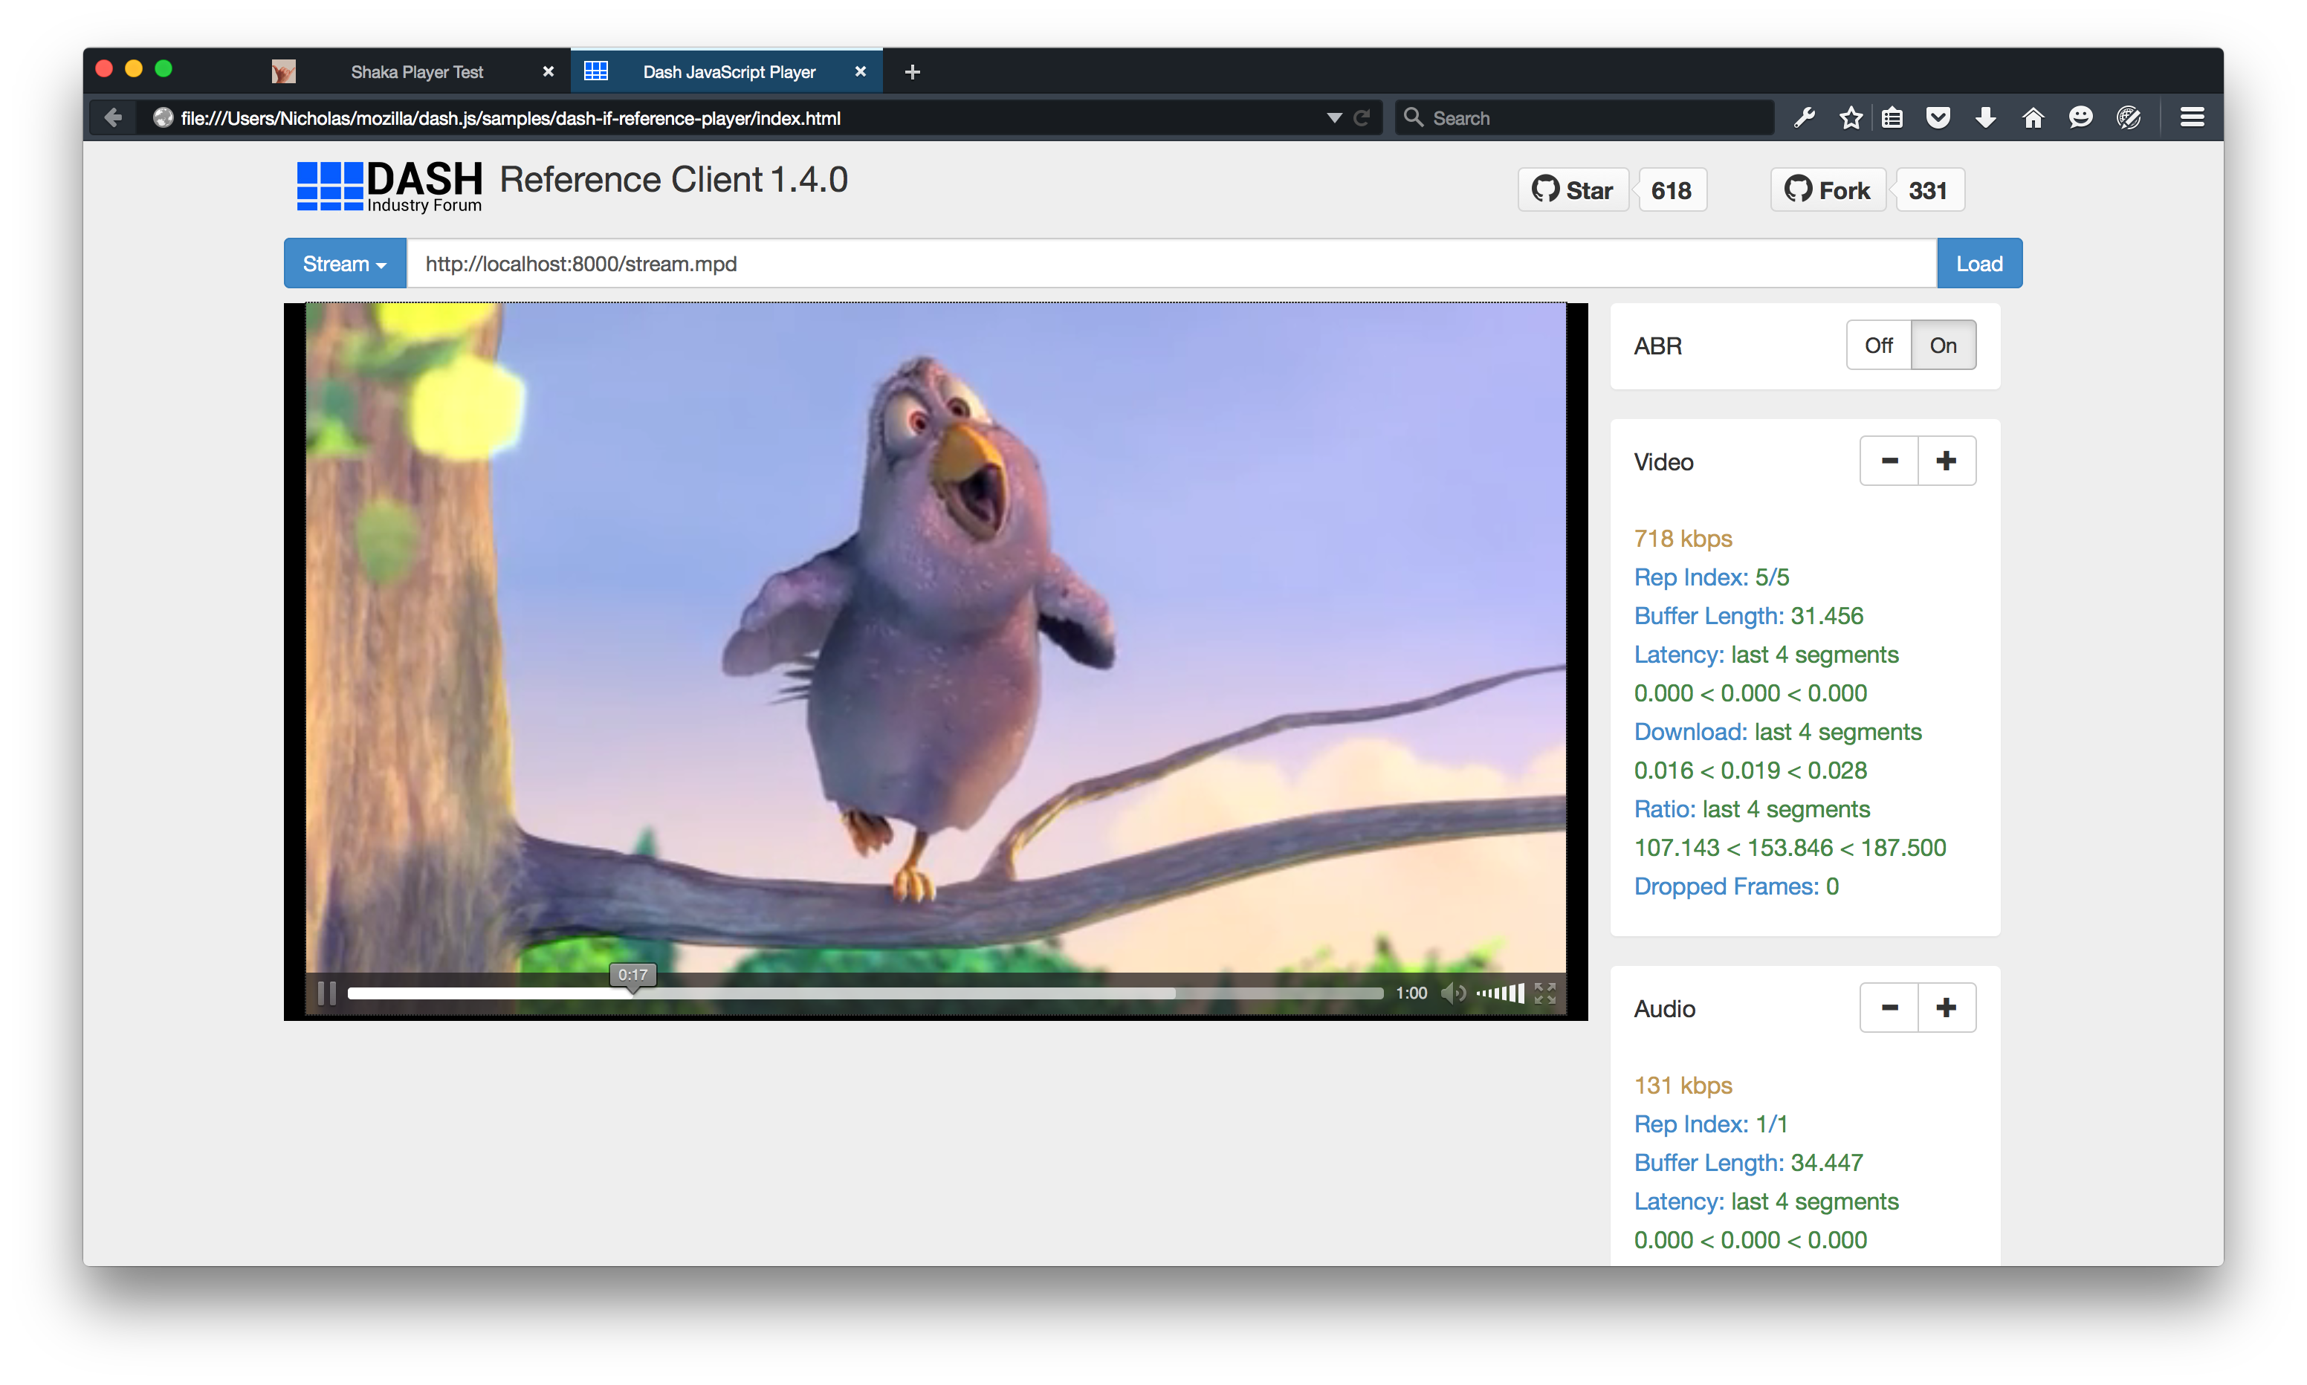Expand the URL history dropdown arrow
The width and height of the screenshot is (2307, 1385).
click(x=1333, y=117)
